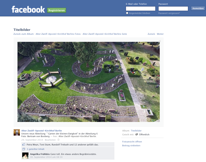
Task: Click the fullscreen icon on photo corner
Action: [160, 41]
